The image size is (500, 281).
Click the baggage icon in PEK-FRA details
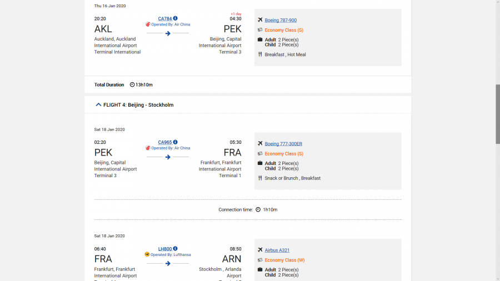pyautogui.click(x=260, y=163)
